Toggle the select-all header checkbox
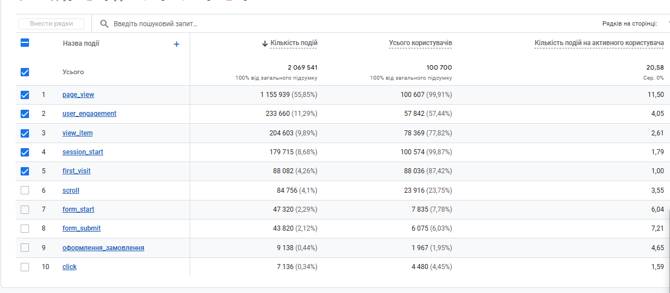Image resolution: width=670 pixels, height=293 pixels. pos(25,43)
